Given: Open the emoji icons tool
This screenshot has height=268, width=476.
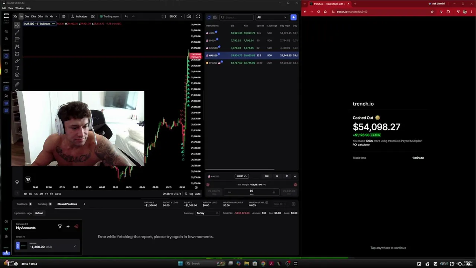Looking at the screenshot, I should tap(17, 75).
